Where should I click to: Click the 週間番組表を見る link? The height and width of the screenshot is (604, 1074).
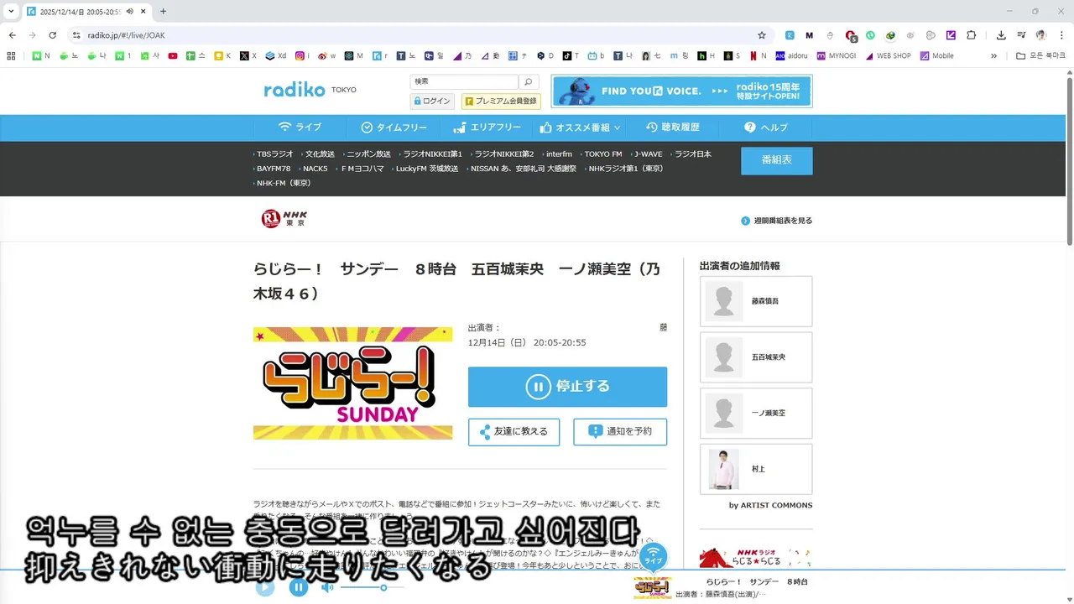pyautogui.click(x=777, y=221)
